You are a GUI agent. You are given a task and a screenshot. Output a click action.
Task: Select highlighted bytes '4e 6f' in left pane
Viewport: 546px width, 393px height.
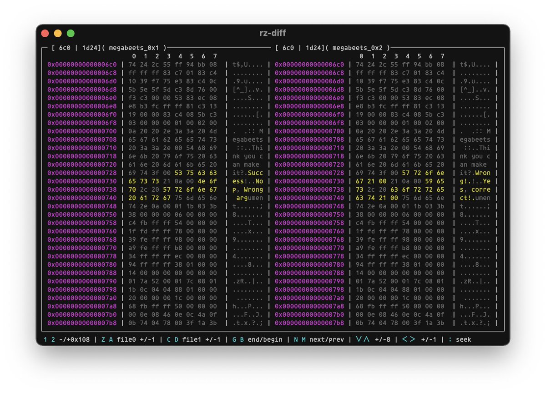pos(207,181)
